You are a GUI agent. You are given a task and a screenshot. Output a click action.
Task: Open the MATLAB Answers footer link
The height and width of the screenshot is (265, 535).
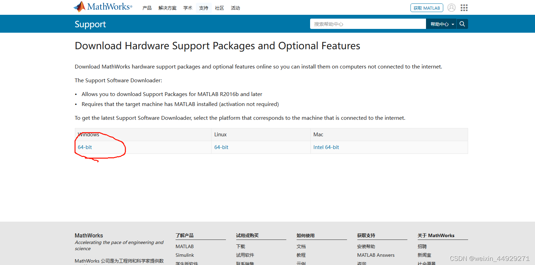(x=376, y=255)
